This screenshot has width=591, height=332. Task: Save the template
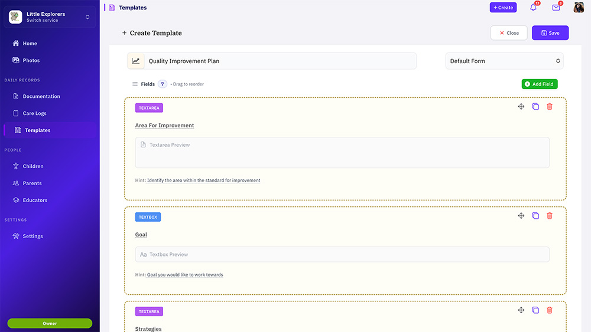550,32
